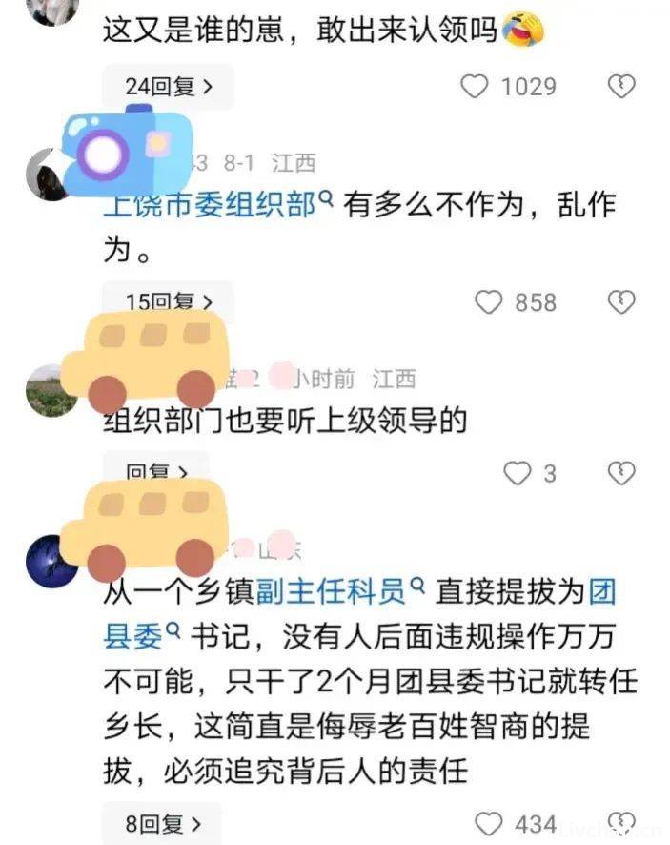Expand the 15回复 replies
Image resolution: width=670 pixels, height=845 pixels.
[x=169, y=301]
